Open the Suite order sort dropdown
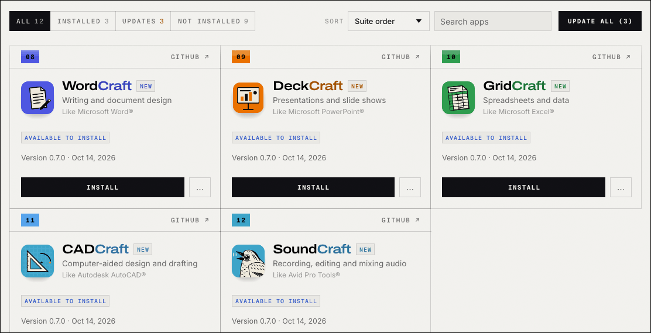The width and height of the screenshot is (651, 333). pos(389,21)
